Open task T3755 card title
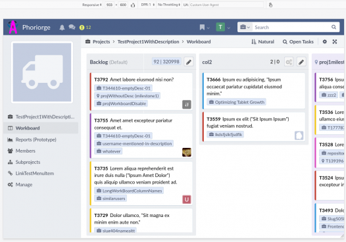346x242 pixels. tap(134, 124)
